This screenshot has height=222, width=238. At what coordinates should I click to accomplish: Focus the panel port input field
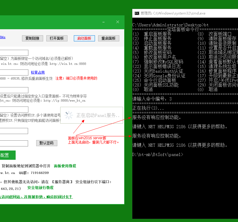[x=14, y=72]
